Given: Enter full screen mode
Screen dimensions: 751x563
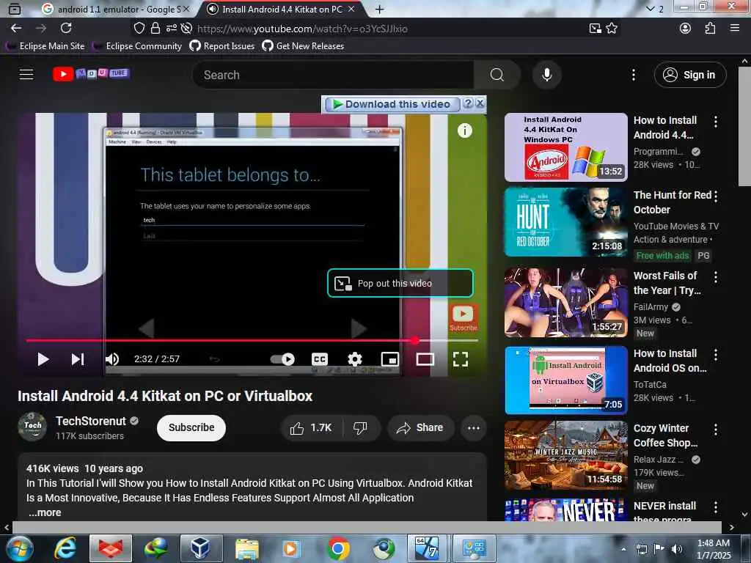Looking at the screenshot, I should pyautogui.click(x=461, y=359).
